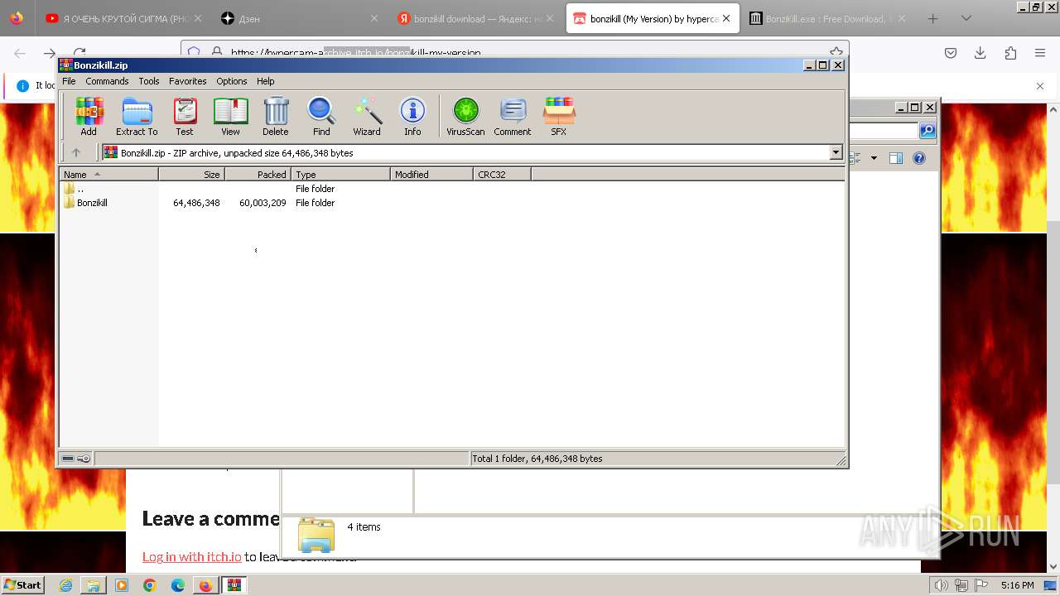Open the Firefox hamburger menu

1040,53
